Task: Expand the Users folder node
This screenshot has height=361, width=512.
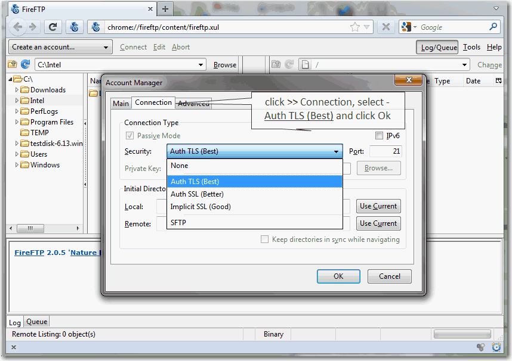Action: 17,154
